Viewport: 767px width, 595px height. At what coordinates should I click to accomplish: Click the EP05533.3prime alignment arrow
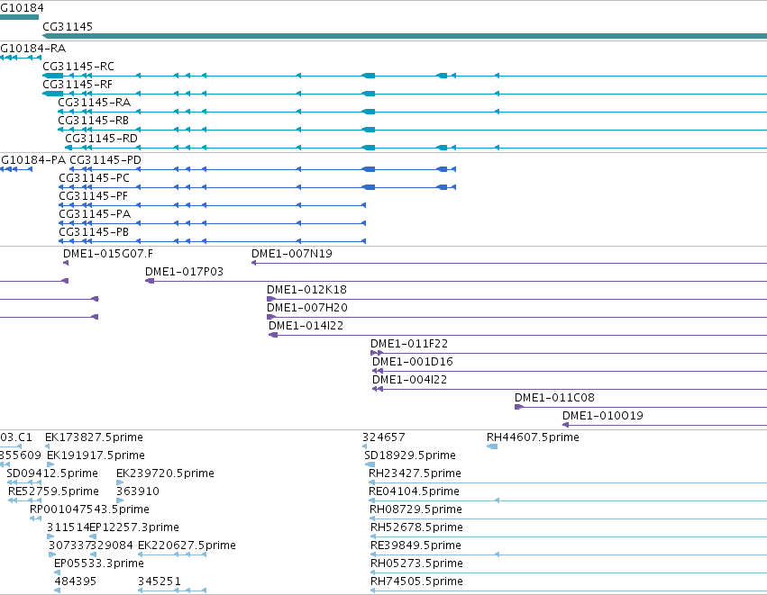pyautogui.click(x=57, y=572)
